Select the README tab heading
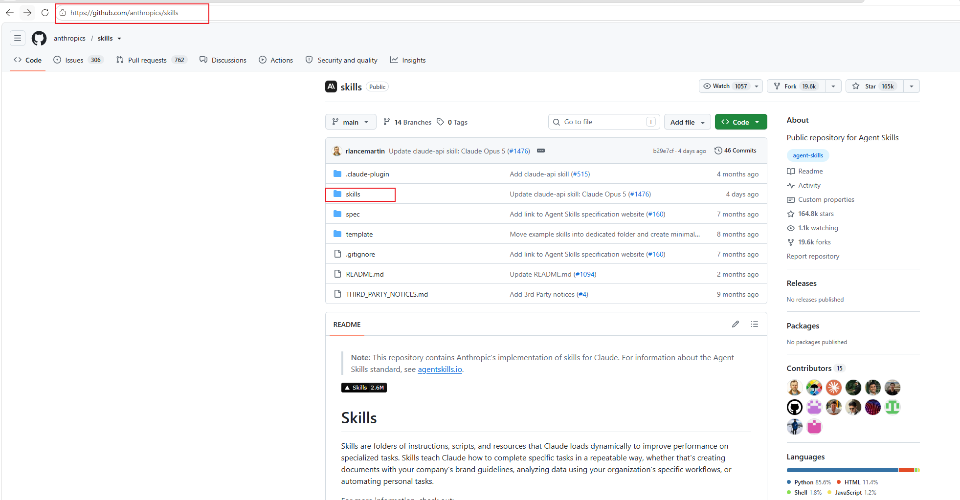Screen dimensions: 960x500 pos(347,325)
